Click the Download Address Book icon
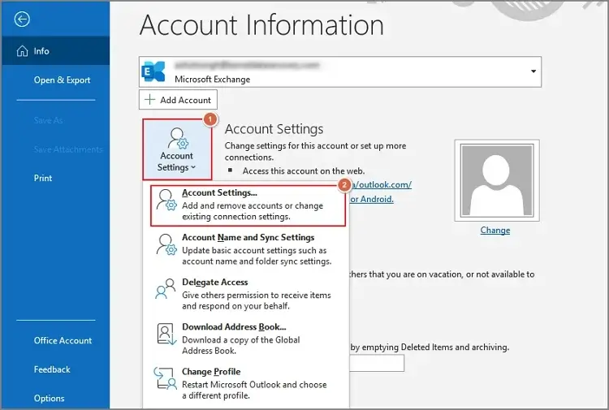609x410 pixels. coord(166,334)
